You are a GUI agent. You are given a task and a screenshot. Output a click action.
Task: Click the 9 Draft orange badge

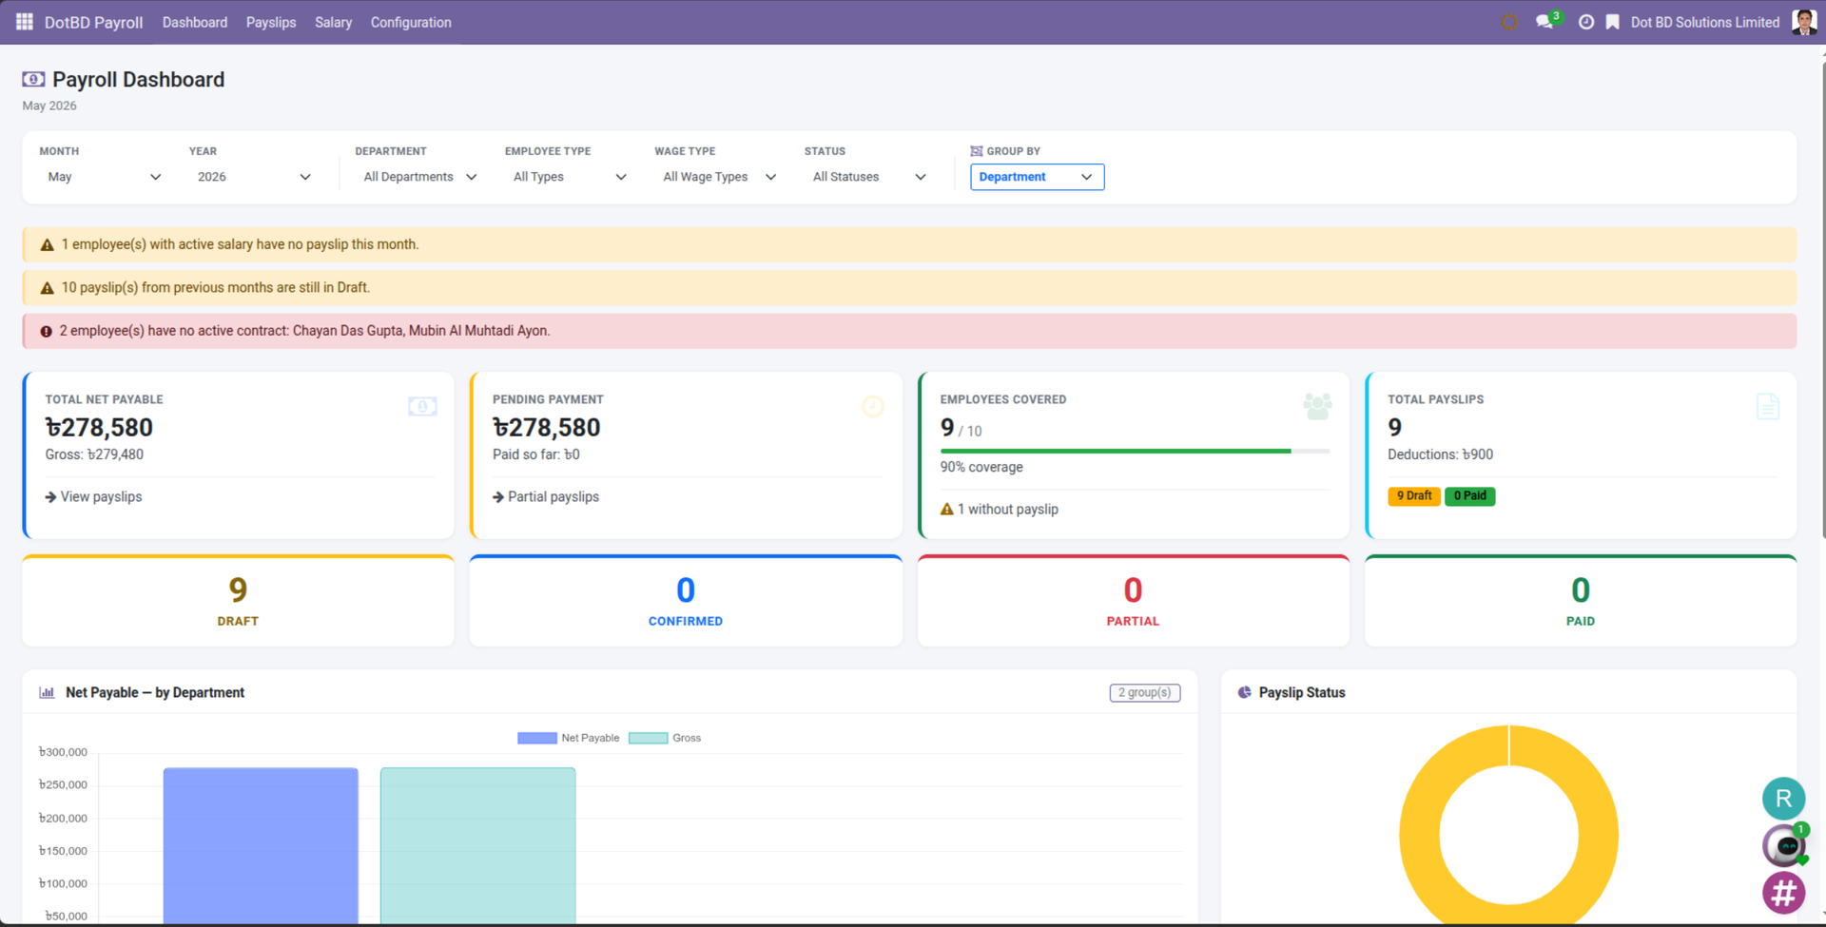(1414, 496)
